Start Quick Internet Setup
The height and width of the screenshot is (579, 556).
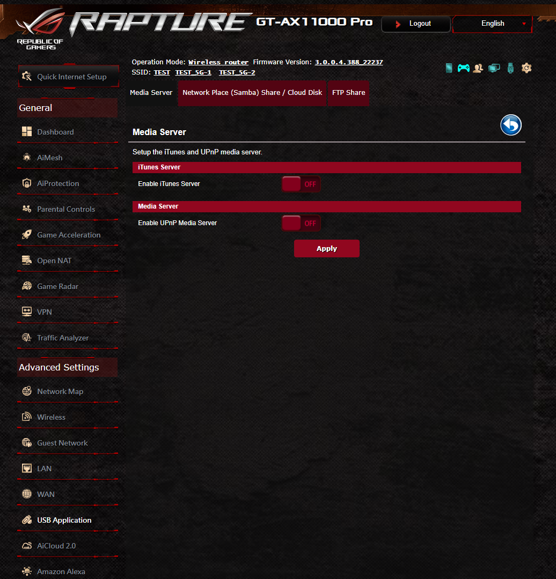coord(69,77)
